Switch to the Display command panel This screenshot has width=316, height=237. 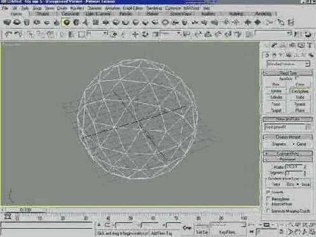coord(301,45)
